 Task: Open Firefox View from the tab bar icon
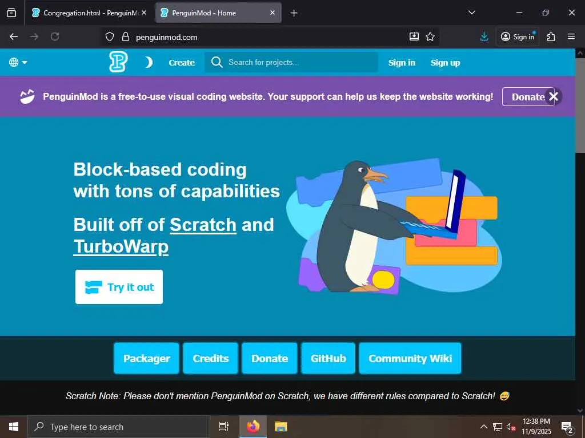point(11,13)
